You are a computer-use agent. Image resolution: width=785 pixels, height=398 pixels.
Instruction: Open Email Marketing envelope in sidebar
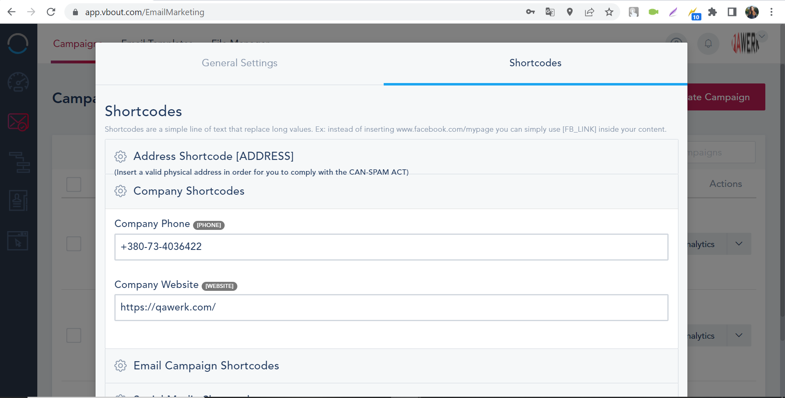18,122
